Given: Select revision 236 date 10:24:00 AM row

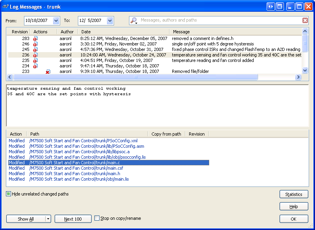Looking at the screenshot, I should 123,55.
